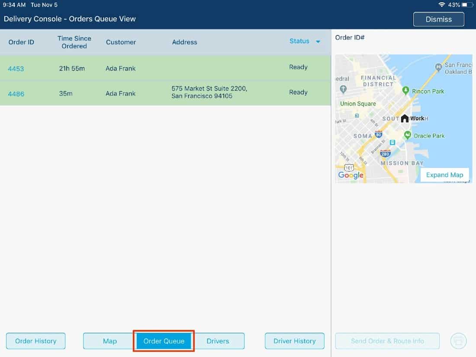
Task: Click the Google logo on the map
Action: [x=351, y=175]
